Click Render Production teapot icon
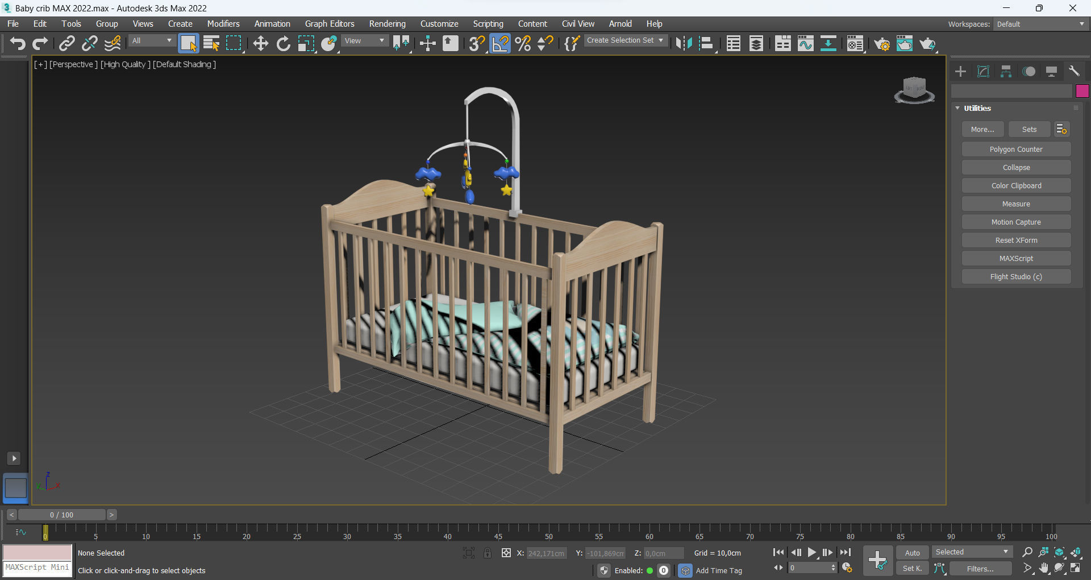 tap(928, 44)
